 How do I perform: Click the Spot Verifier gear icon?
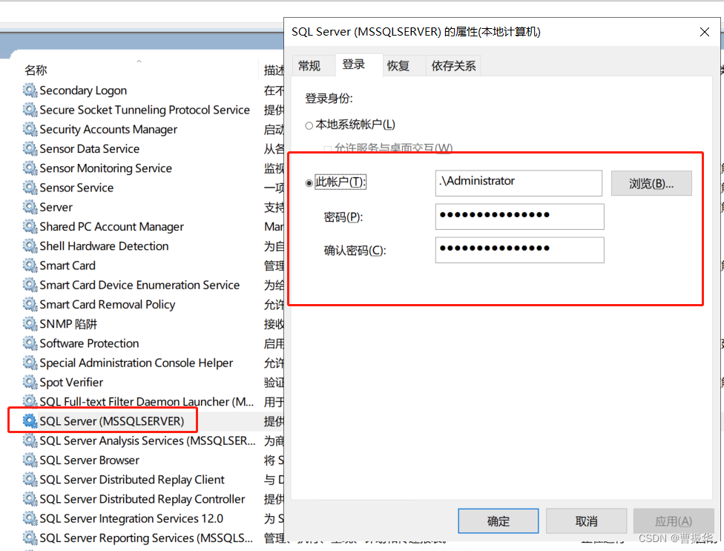[x=30, y=382]
